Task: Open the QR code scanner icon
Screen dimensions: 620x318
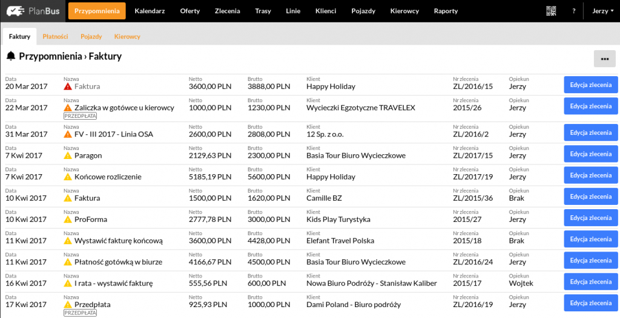Action: (551, 11)
